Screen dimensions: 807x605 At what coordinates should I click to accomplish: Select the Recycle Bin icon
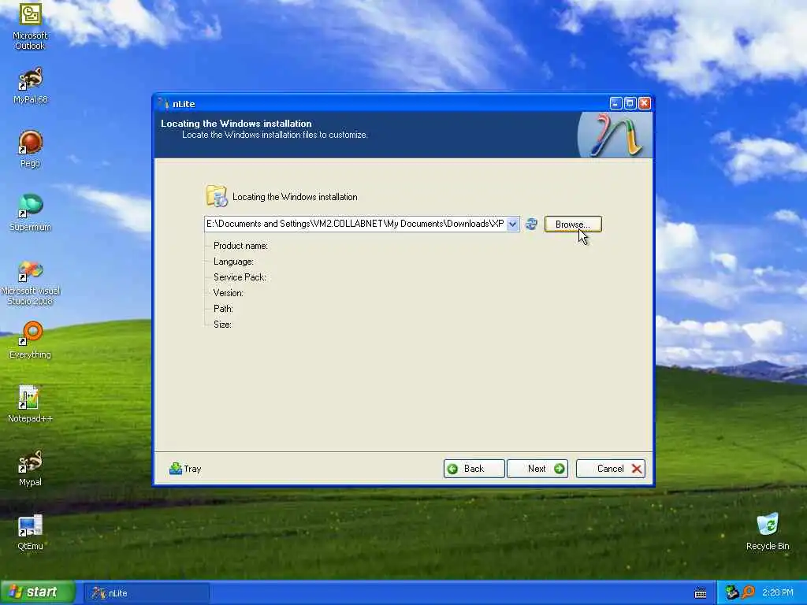click(768, 532)
